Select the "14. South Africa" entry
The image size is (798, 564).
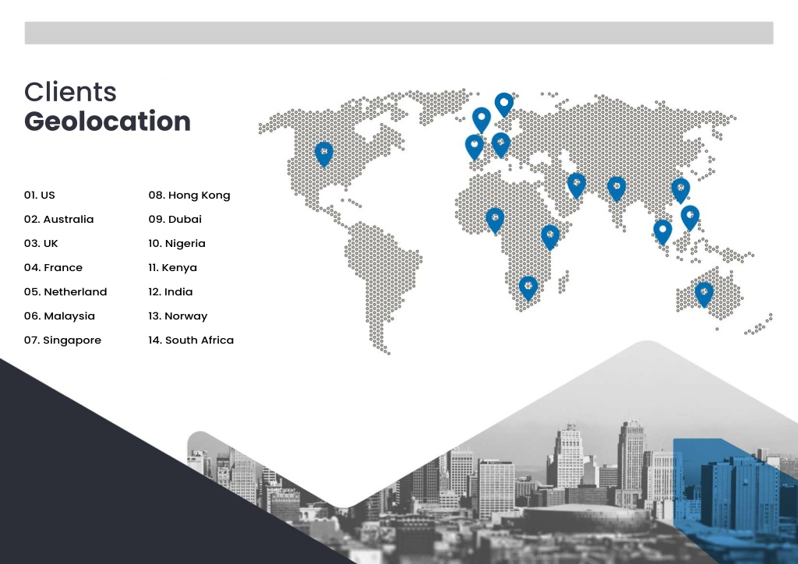point(191,340)
